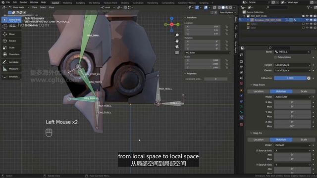
Task: Click the Location X field in Transform panel
Action: 202,27
